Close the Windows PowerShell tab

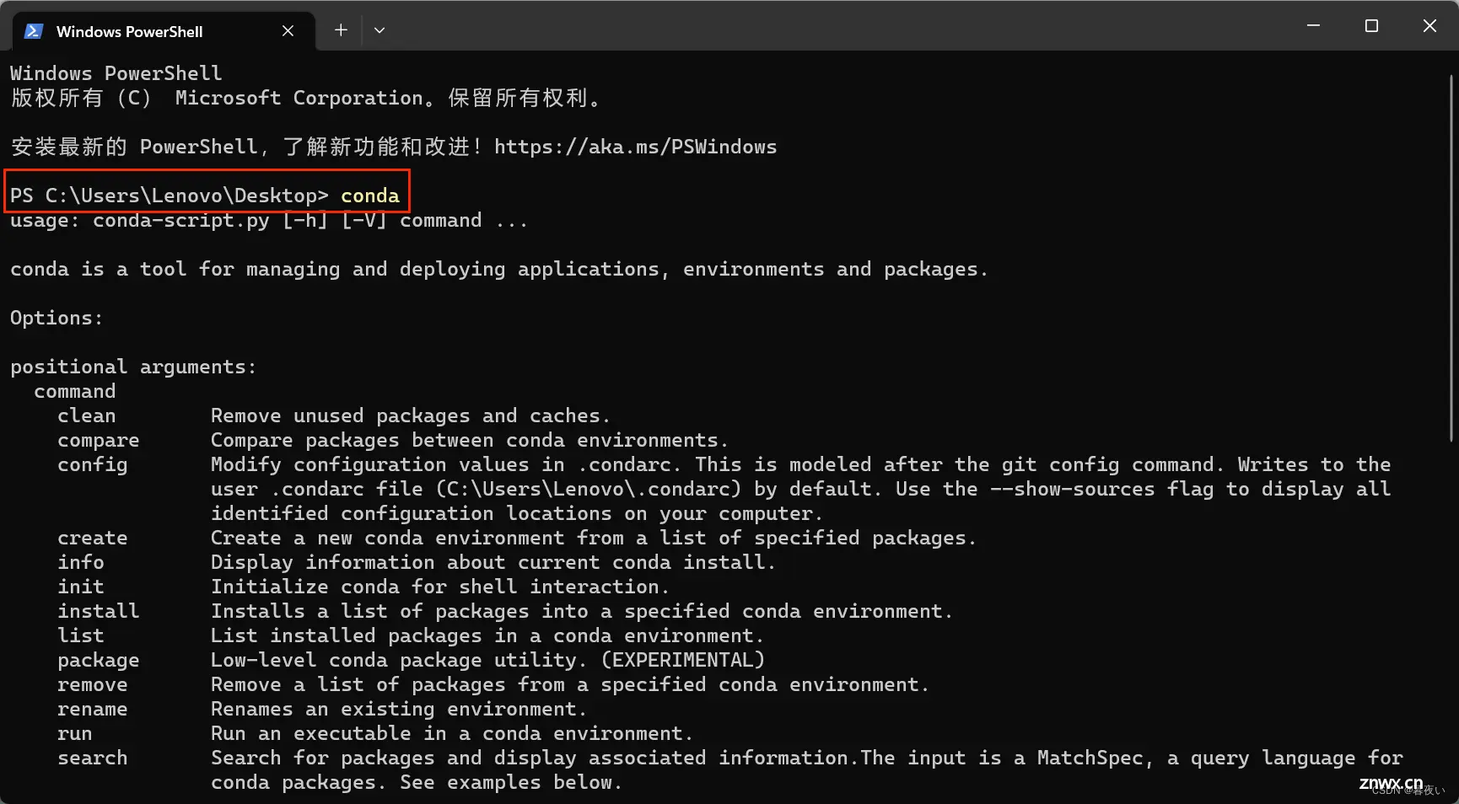point(288,31)
